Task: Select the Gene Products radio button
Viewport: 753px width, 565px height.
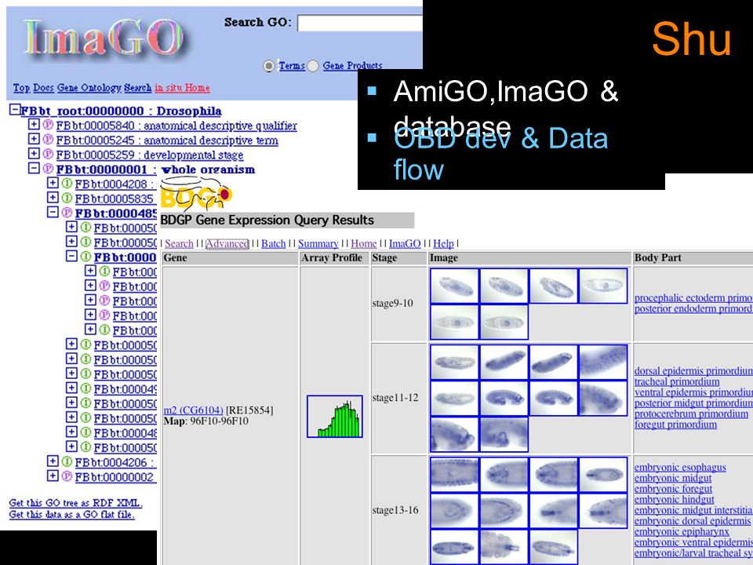Action: [313, 66]
